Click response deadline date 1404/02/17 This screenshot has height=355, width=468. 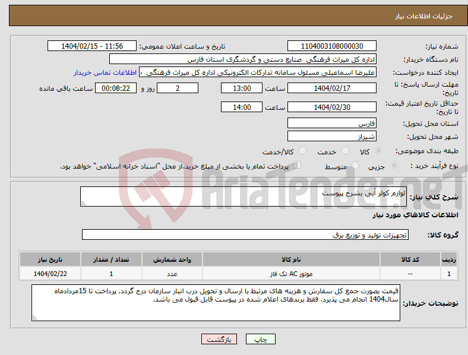[x=331, y=88]
